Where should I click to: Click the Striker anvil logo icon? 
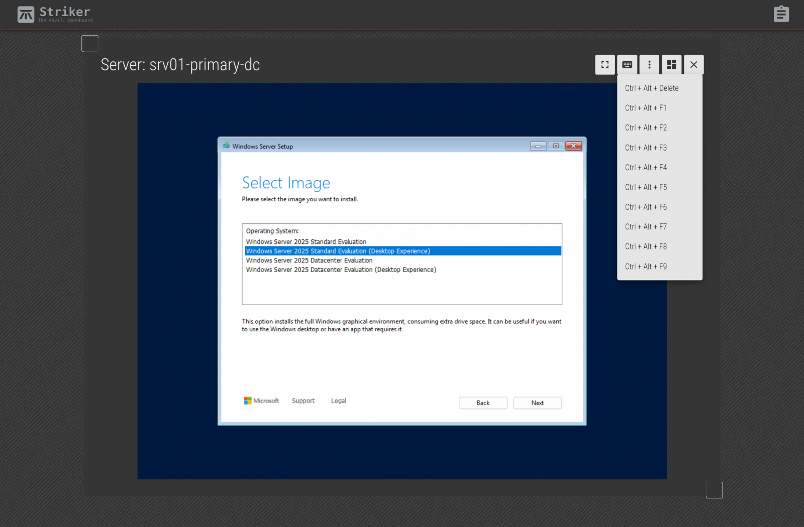(26, 15)
